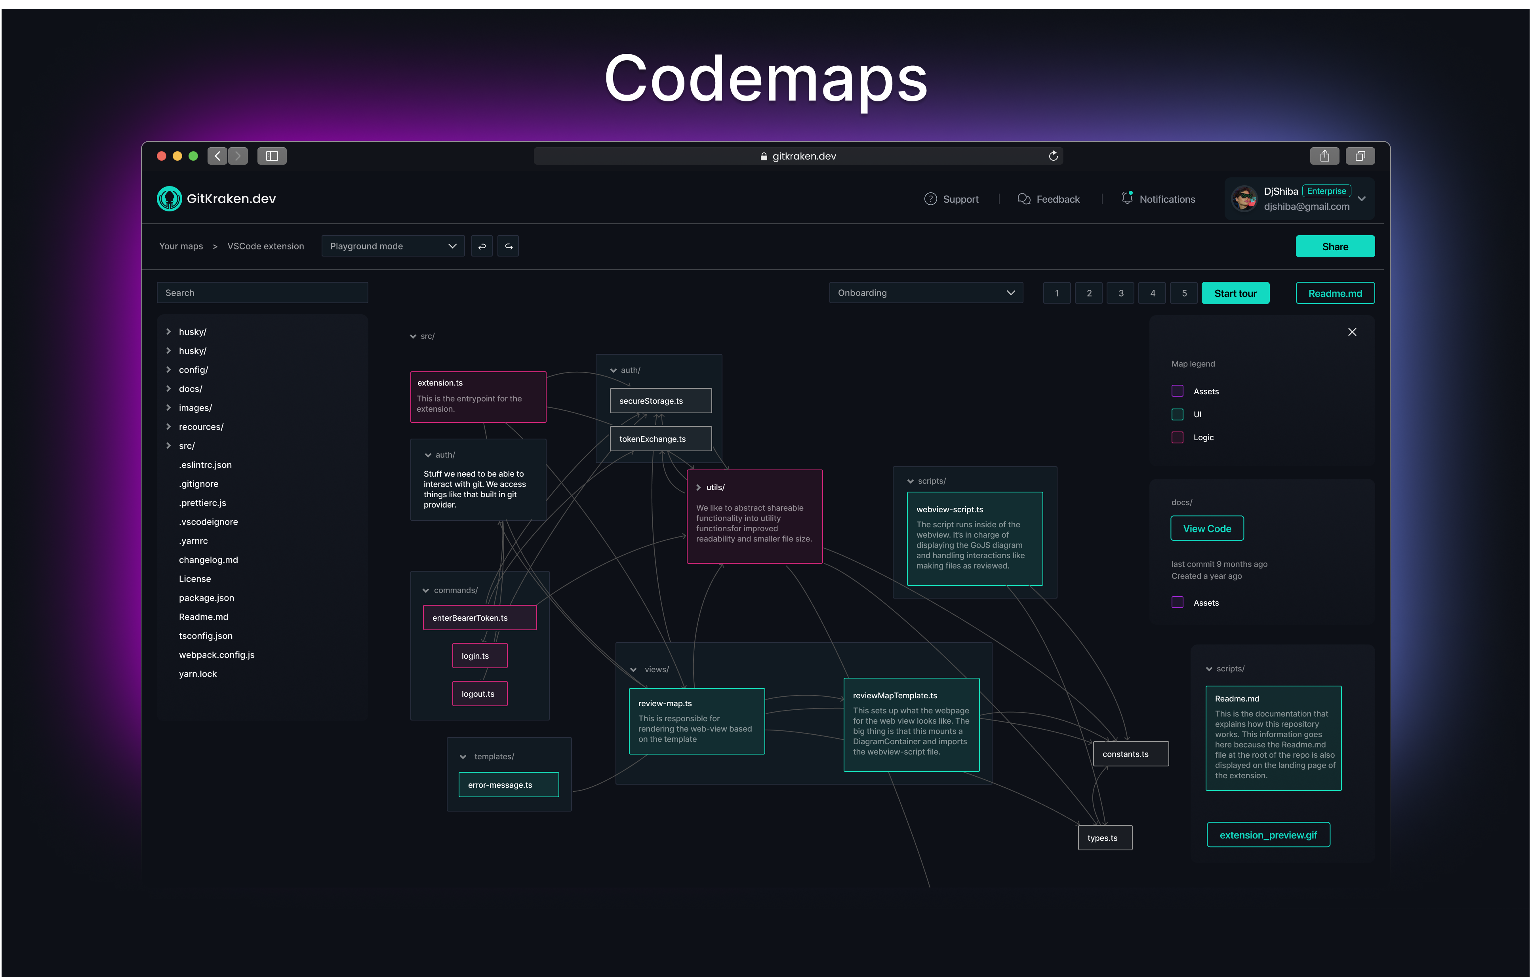Go to tour step 1

1057,293
